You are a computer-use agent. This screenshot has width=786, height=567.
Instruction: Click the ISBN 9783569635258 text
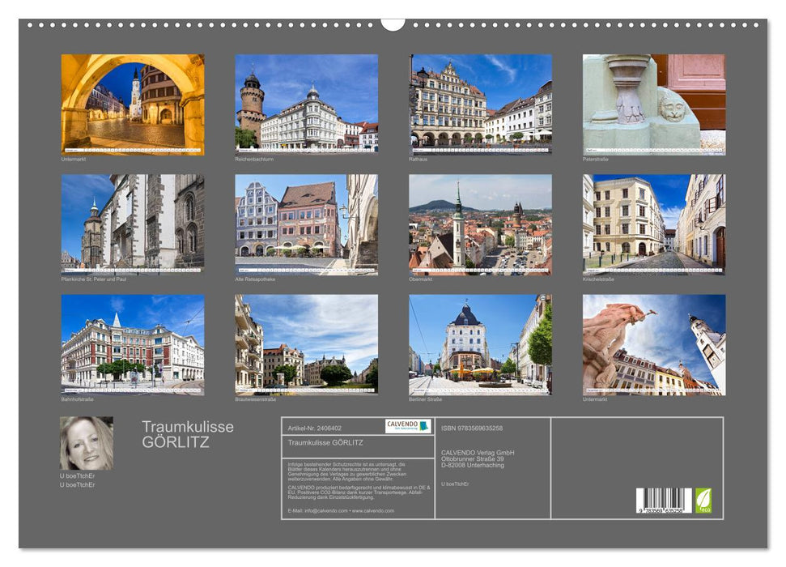tap(472, 428)
